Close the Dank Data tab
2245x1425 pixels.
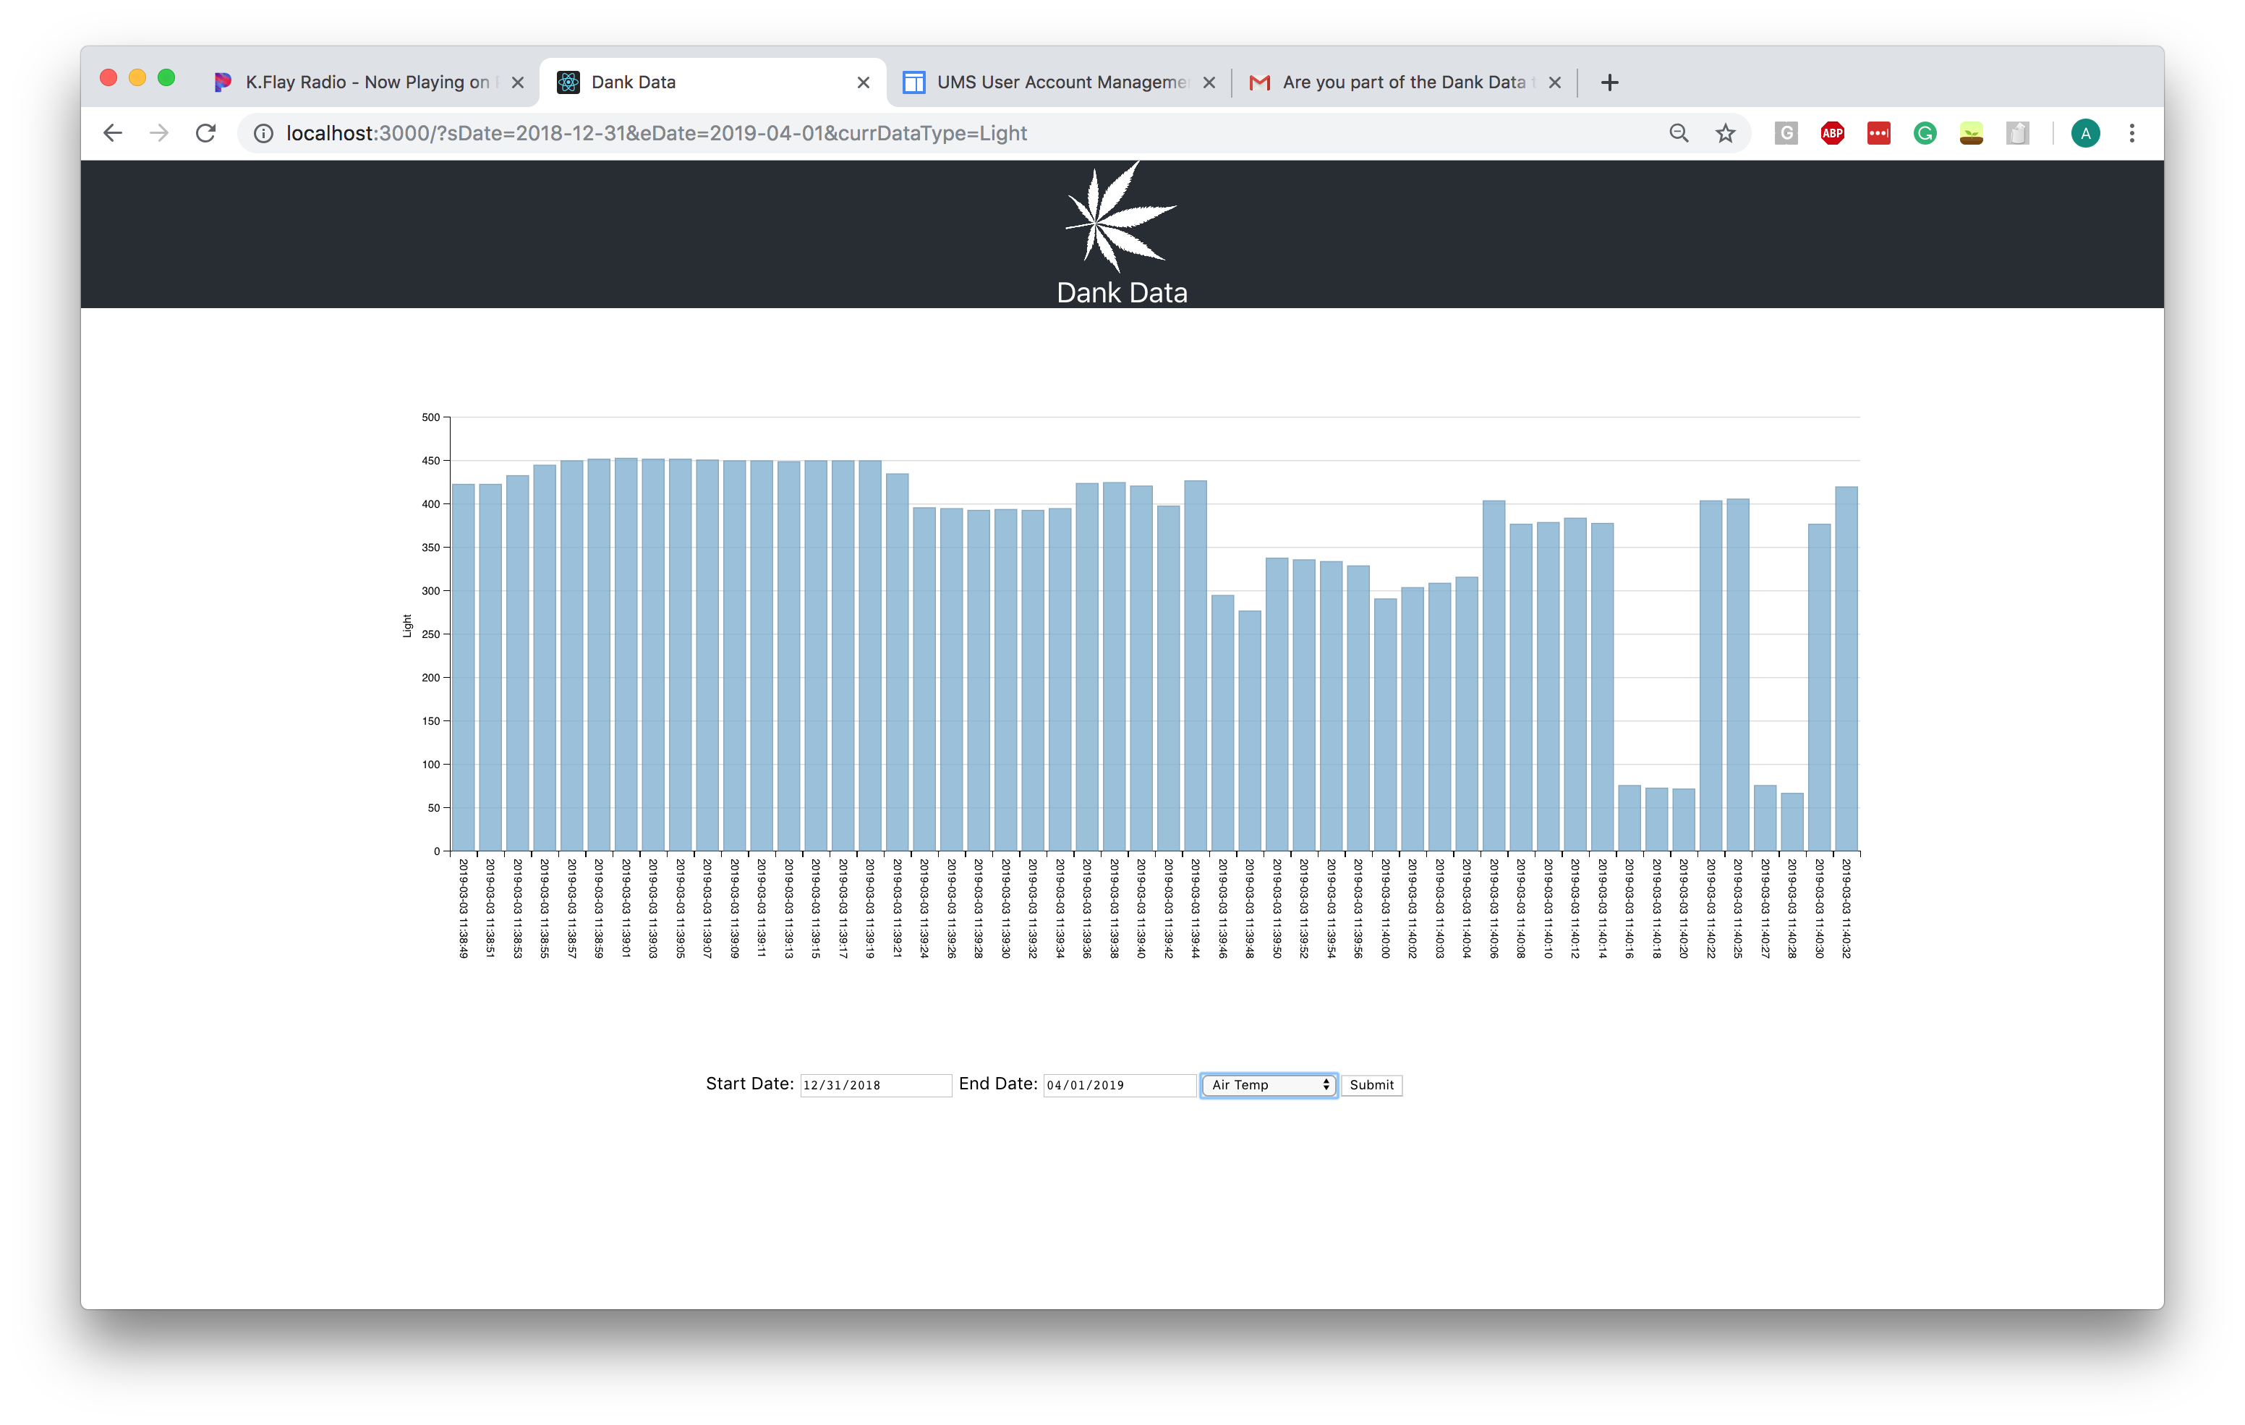click(864, 82)
